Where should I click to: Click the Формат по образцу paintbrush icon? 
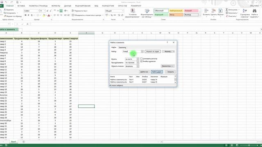(x=5, y=16)
